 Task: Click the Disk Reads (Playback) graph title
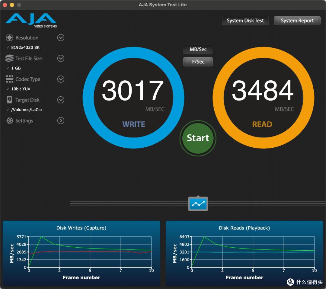(244, 228)
